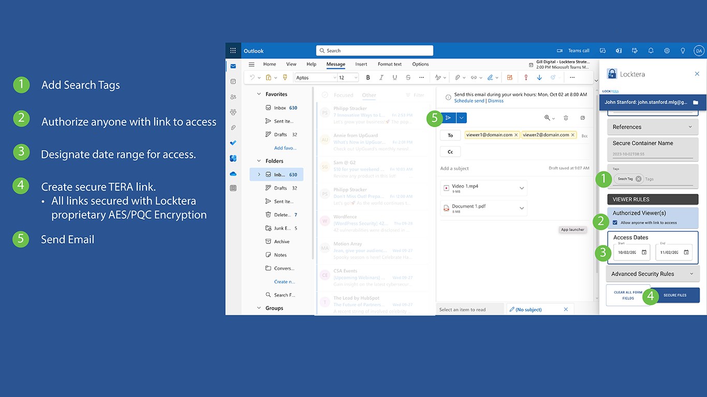
Task: Click the Insert link icon
Action: pos(473,78)
